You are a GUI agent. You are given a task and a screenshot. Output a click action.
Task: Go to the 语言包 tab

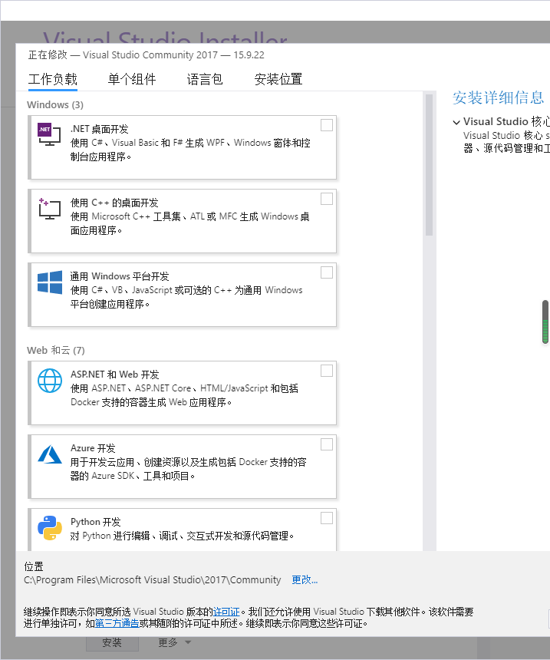205,79
